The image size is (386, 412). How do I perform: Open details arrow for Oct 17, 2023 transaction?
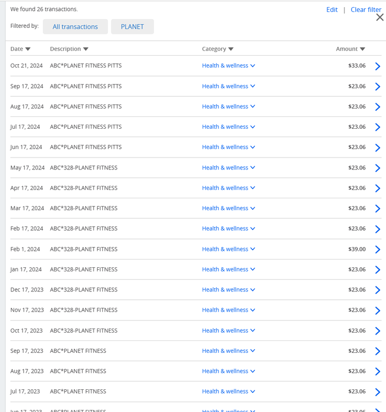click(378, 331)
